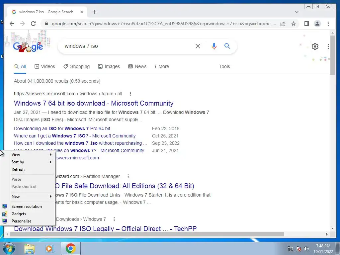340x255 pixels.
Task: Select the All results tab
Action: [x=20, y=66]
